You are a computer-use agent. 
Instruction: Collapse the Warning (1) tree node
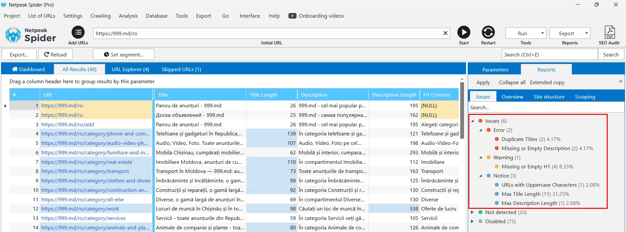point(480,157)
